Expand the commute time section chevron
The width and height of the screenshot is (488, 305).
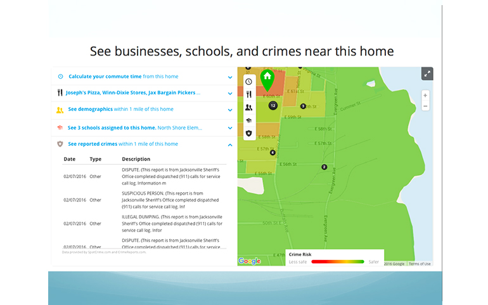pyautogui.click(x=230, y=77)
